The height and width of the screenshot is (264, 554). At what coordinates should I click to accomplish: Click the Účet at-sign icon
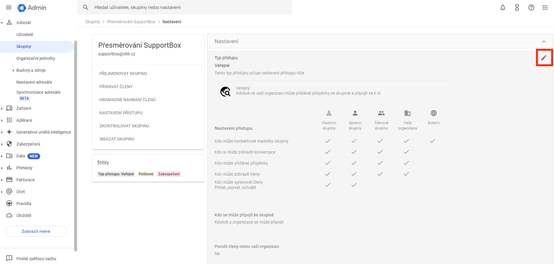9,192
